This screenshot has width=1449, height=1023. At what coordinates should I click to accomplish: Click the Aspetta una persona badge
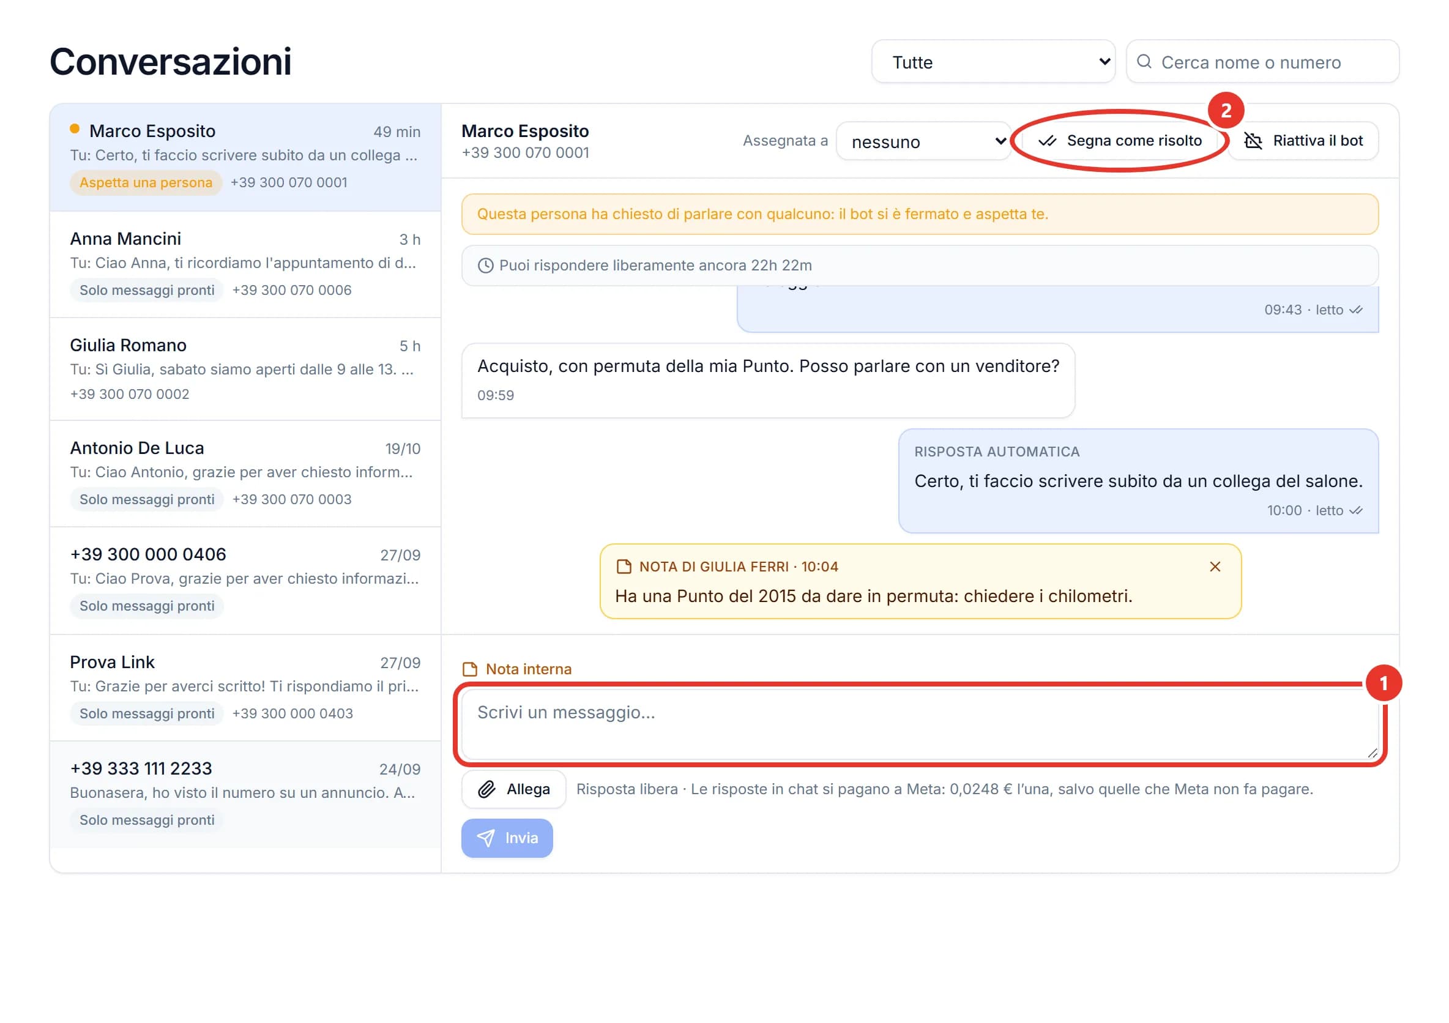(x=146, y=182)
